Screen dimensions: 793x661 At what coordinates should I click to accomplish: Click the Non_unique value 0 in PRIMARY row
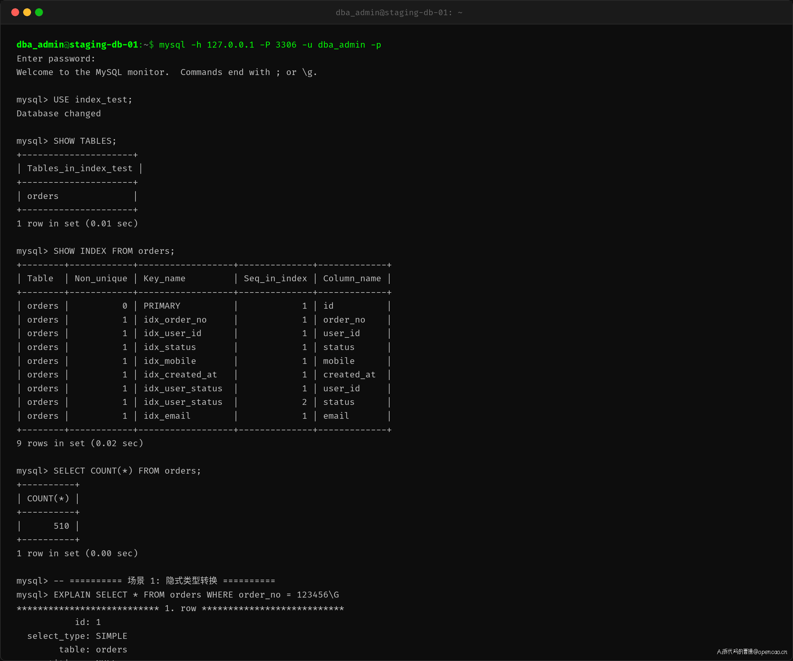(x=125, y=306)
